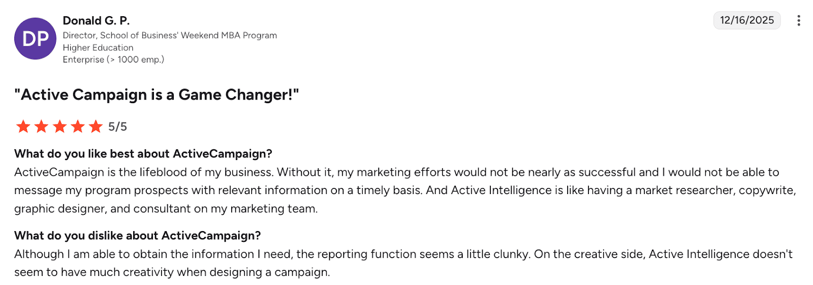Click the second rating star
This screenshot has height=285, width=813.
[x=42, y=126]
